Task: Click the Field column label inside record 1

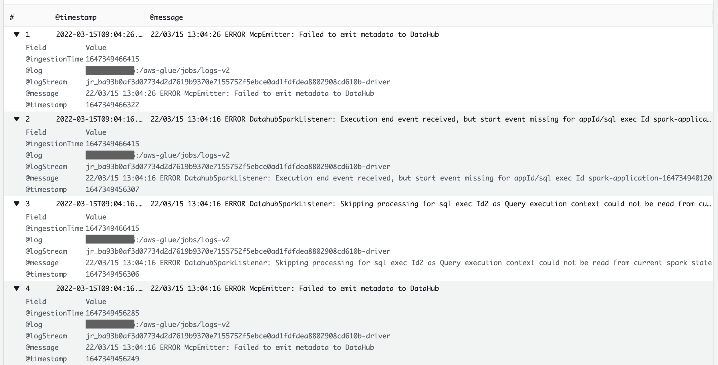Action: click(36, 47)
